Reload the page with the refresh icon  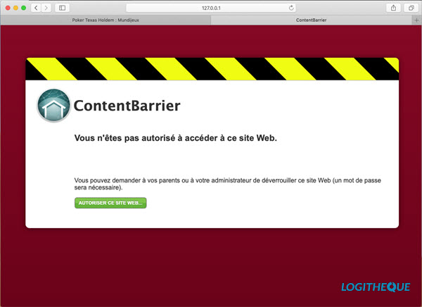pos(291,8)
